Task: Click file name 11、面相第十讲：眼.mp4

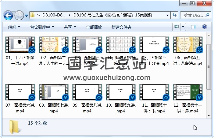Action: pos(154,108)
